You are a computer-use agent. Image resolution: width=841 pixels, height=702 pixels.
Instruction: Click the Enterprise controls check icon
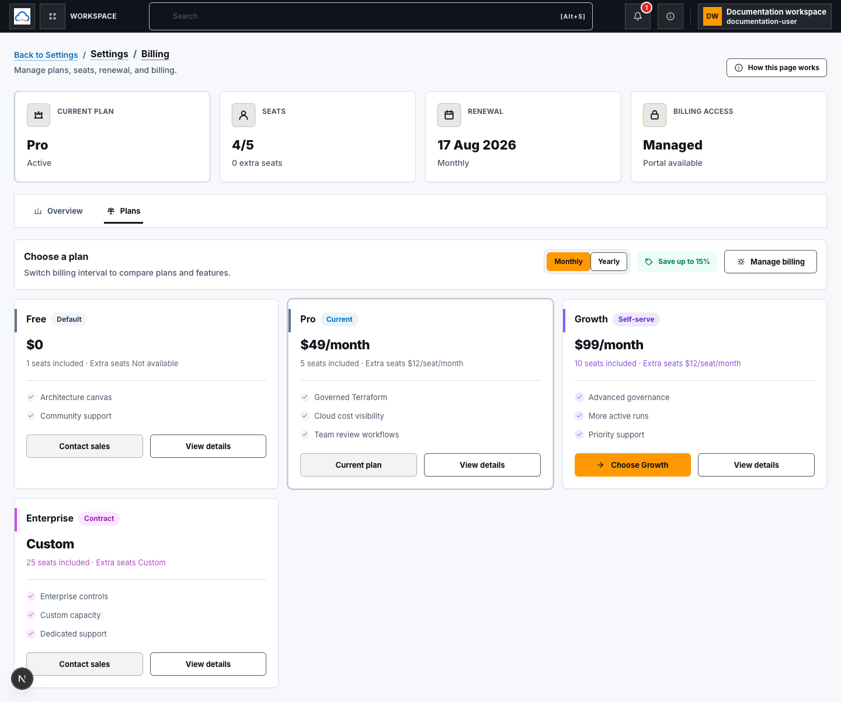[31, 596]
